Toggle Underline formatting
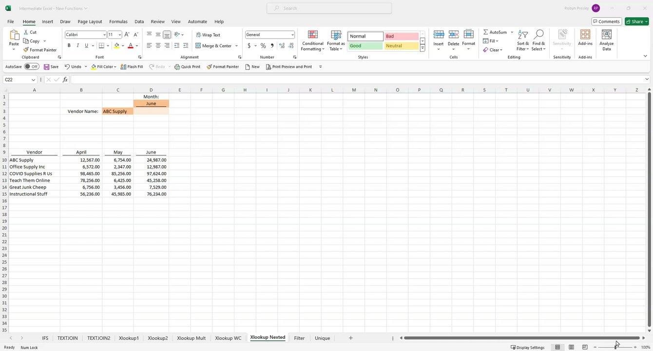This screenshot has width=653, height=351. click(86, 45)
